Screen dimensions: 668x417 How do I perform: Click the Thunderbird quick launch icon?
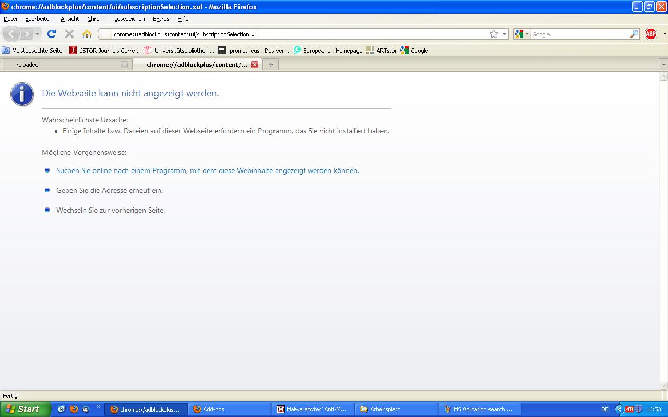point(86,409)
